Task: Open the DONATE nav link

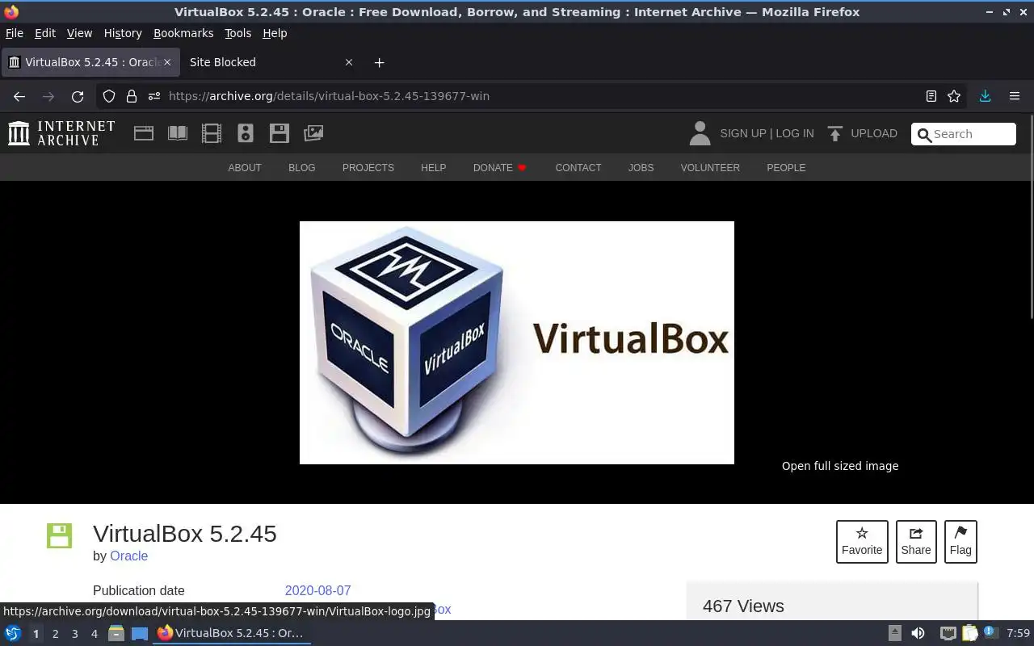Action: point(499,168)
